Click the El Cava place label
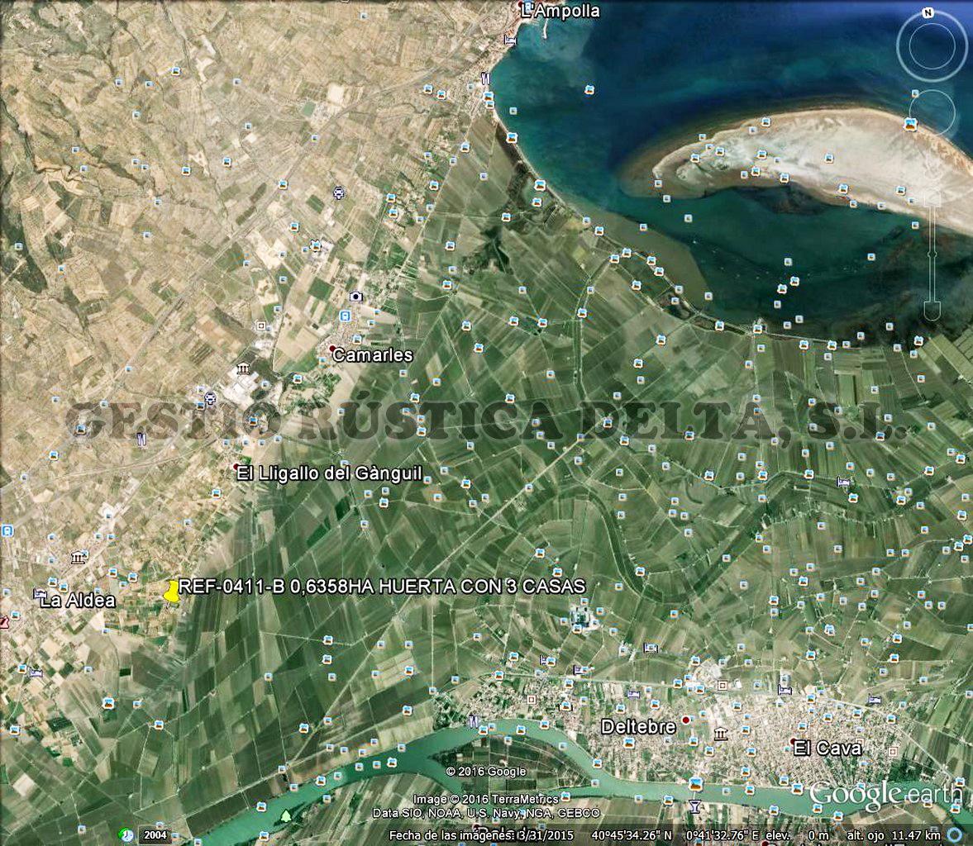The width and height of the screenshot is (973, 846). coord(827,749)
